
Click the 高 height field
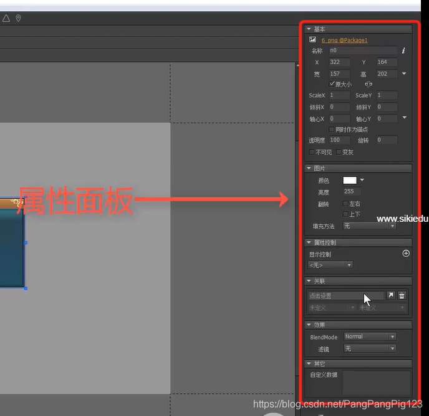tap(387, 74)
